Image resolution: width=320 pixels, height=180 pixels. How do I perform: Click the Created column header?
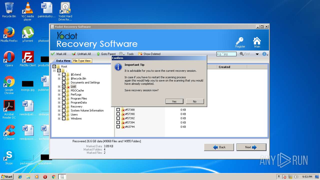point(232,67)
